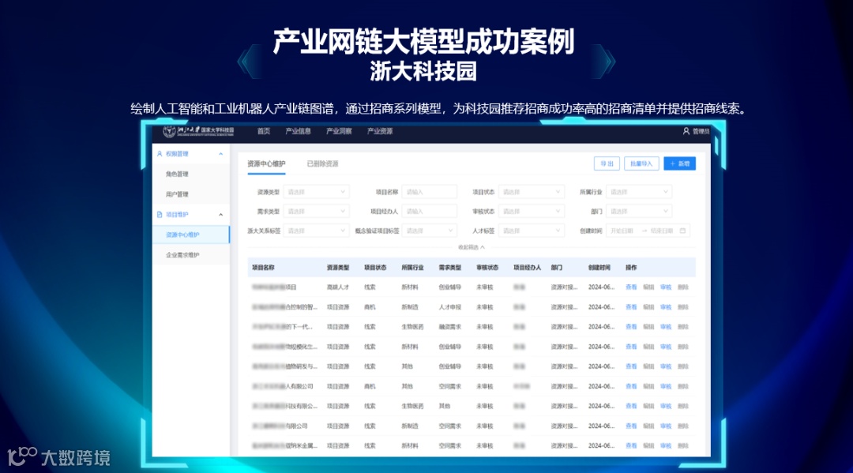Open the 项目状态 dropdown
The height and width of the screenshot is (473, 853).
pyautogui.click(x=531, y=192)
